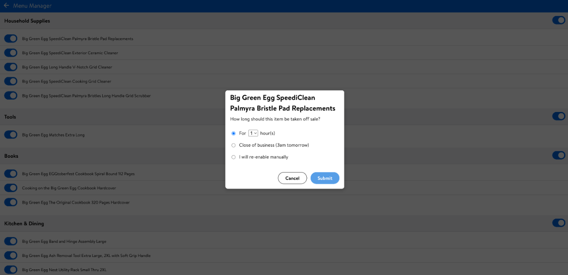Viewport: 568px width, 275px height.
Task: Click the Books section heading
Action: coord(11,156)
